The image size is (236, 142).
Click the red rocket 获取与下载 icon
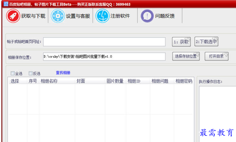13,16
